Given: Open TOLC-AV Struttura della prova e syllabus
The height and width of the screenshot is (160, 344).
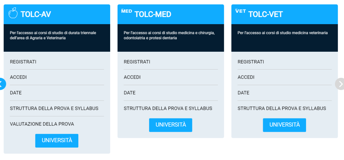Looking at the screenshot, I should 54,108.
